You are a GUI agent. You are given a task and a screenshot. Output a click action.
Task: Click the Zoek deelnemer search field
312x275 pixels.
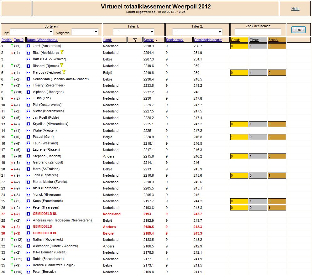coord(258,32)
